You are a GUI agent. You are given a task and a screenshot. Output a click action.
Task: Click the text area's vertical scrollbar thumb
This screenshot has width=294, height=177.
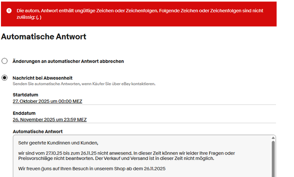273,159
